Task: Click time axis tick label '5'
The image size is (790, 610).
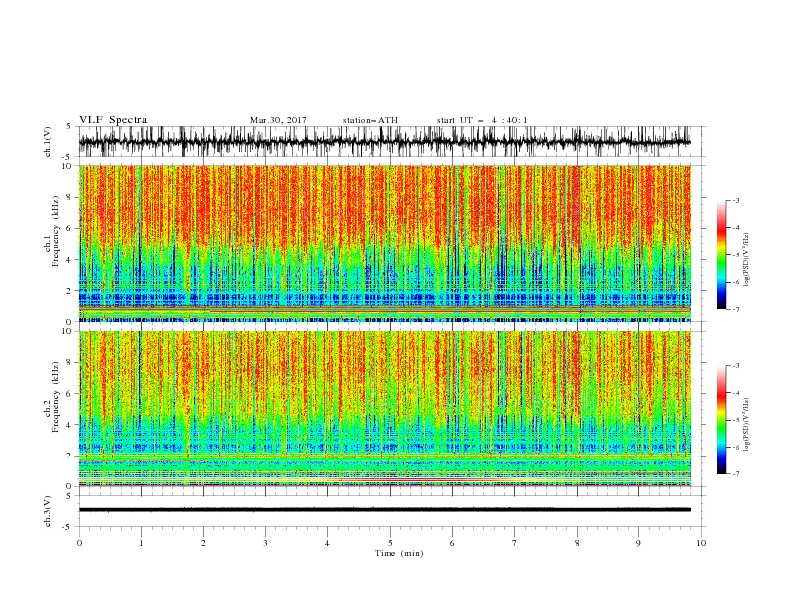Action: click(x=390, y=543)
